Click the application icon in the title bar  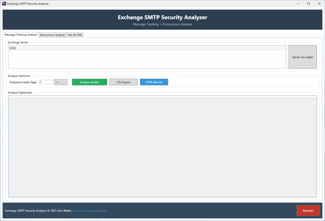4,3
